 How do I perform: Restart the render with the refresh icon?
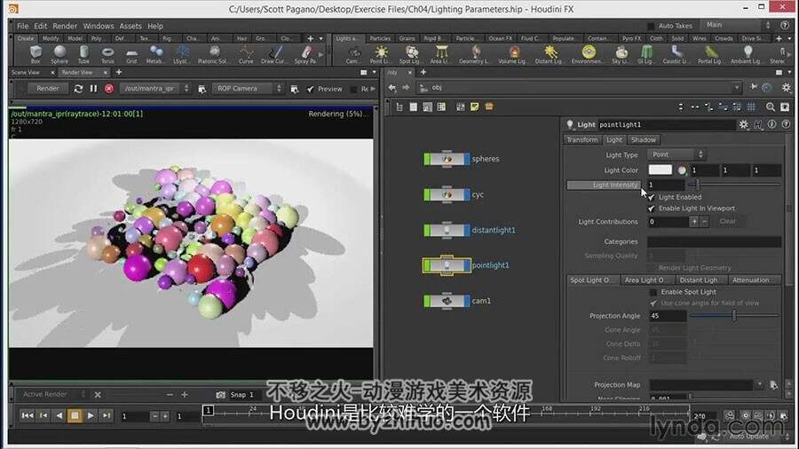(x=78, y=89)
